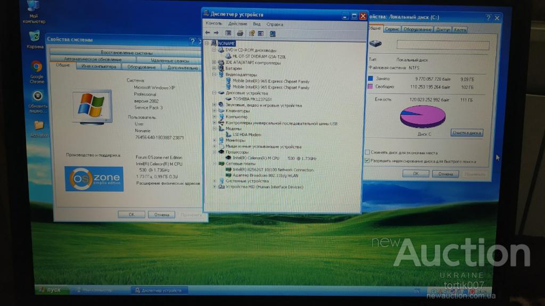The width and height of the screenshot is (545, 306).
Task: Open the Действие menu
Action: point(238,24)
